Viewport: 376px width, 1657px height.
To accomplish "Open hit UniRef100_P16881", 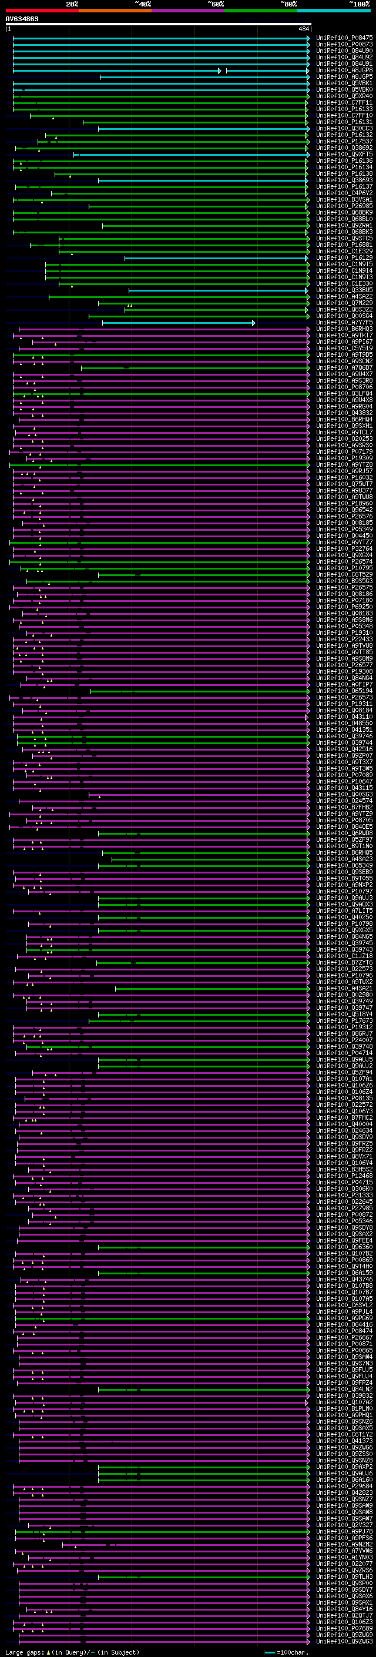I will (x=344, y=245).
